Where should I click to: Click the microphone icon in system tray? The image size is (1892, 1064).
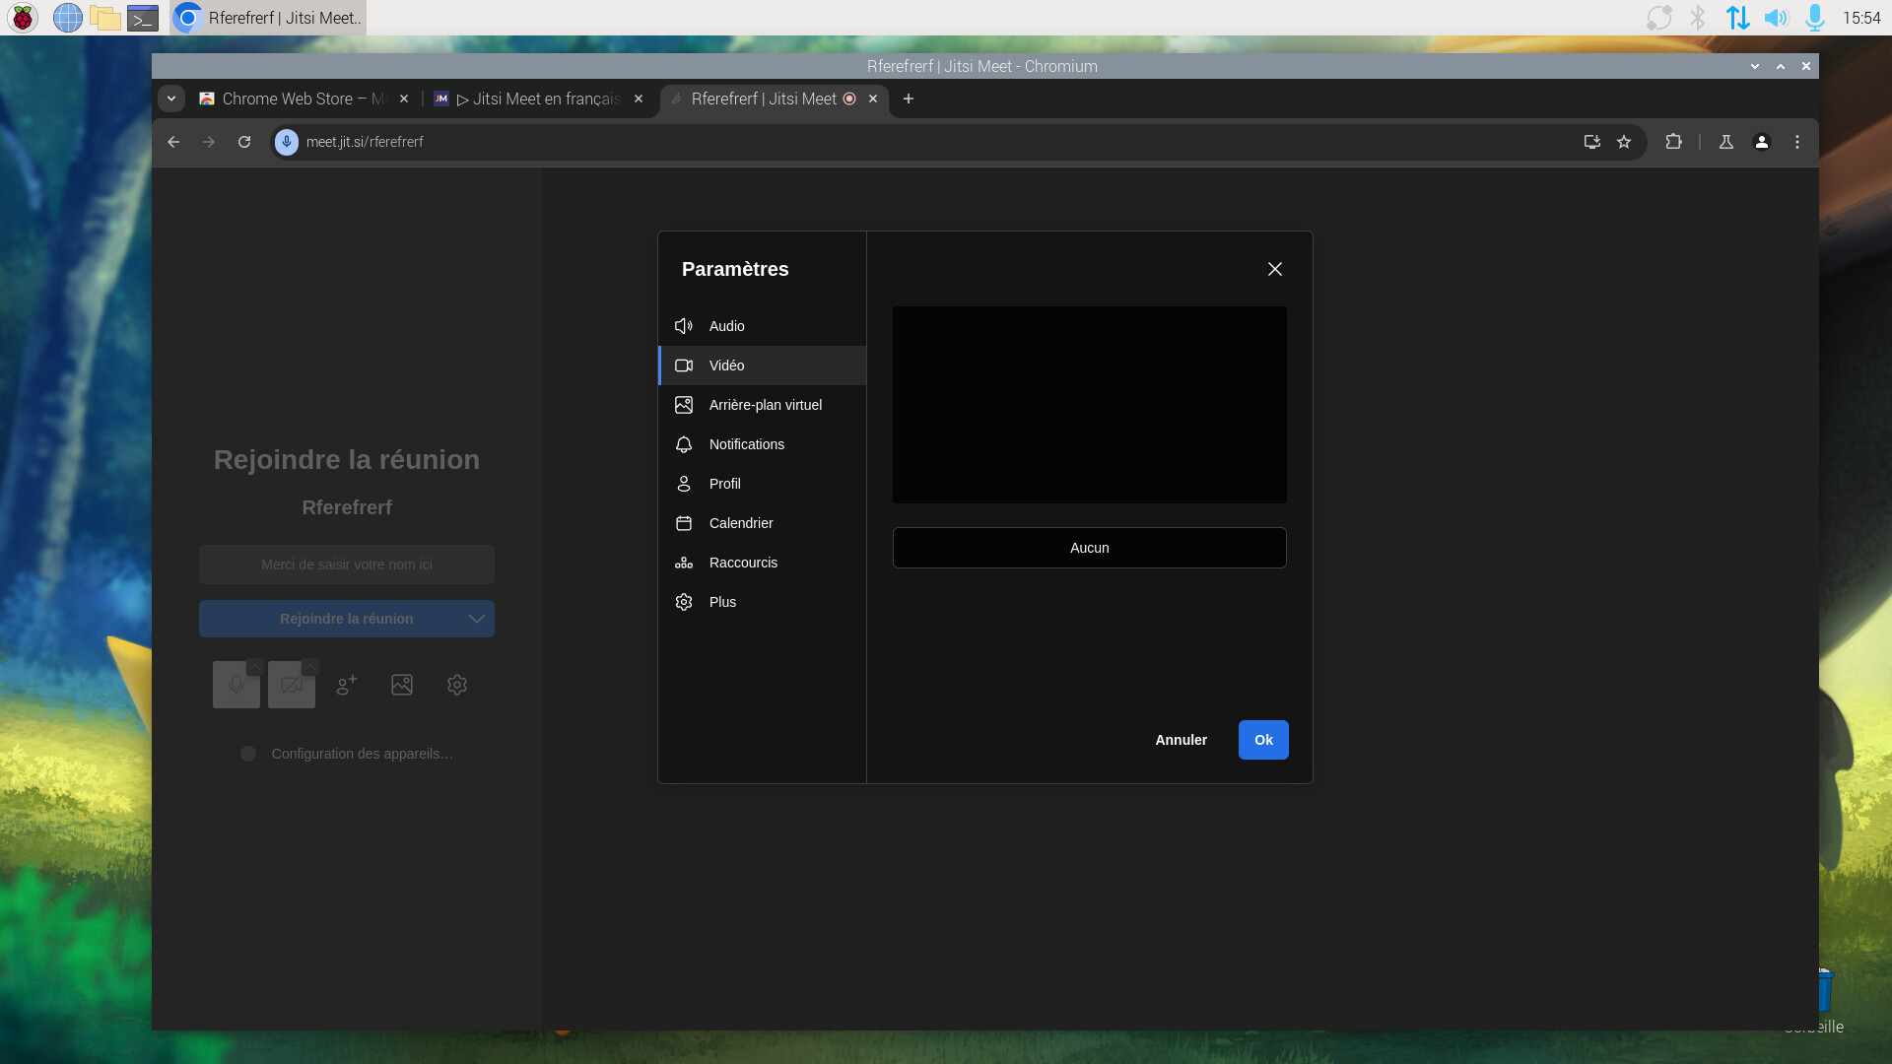pyautogui.click(x=1815, y=18)
